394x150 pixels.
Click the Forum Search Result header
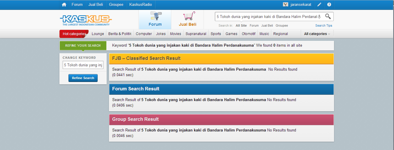[x=221, y=89]
